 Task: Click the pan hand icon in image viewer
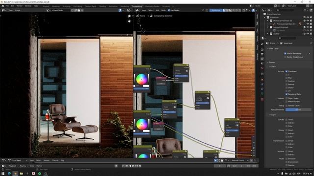click(129, 21)
